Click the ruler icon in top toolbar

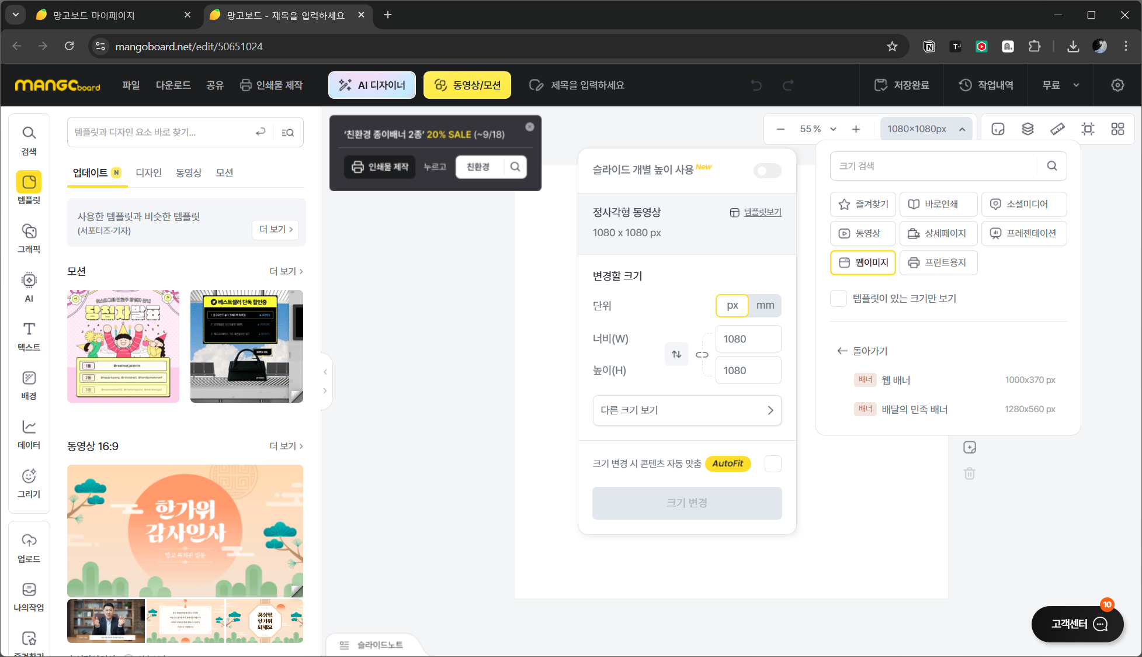point(1057,129)
